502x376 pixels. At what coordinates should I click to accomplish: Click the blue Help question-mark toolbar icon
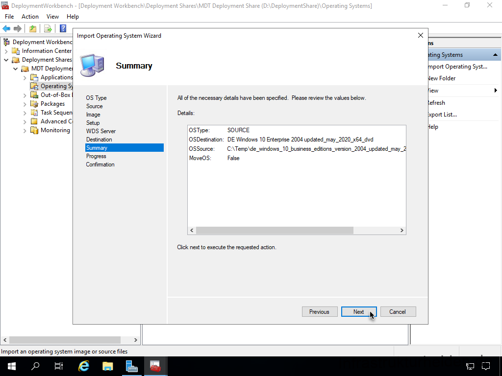click(63, 28)
